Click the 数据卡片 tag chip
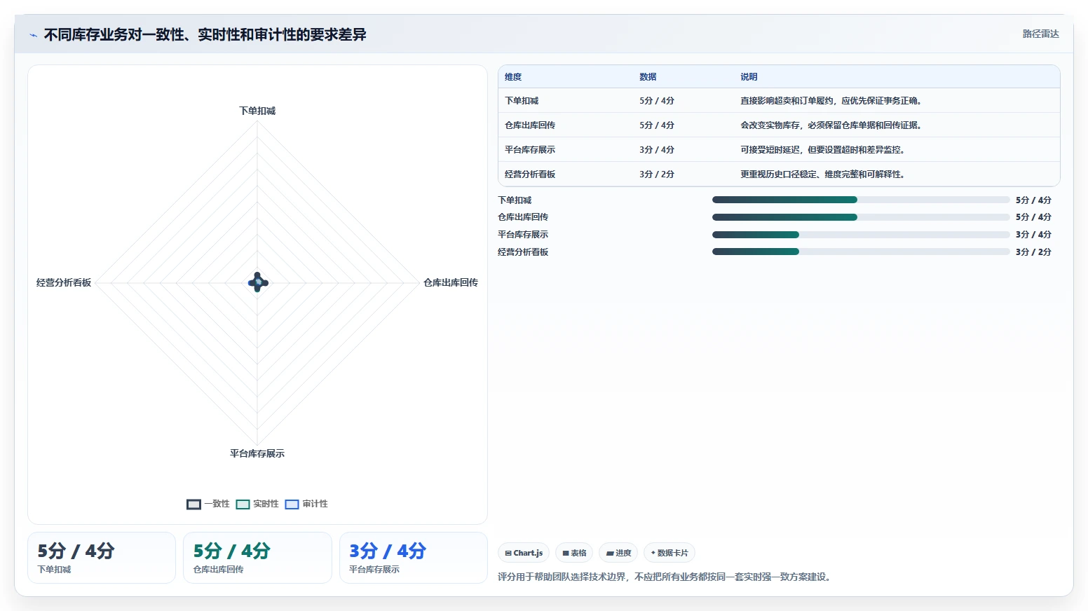This screenshot has width=1088, height=611. coord(669,553)
